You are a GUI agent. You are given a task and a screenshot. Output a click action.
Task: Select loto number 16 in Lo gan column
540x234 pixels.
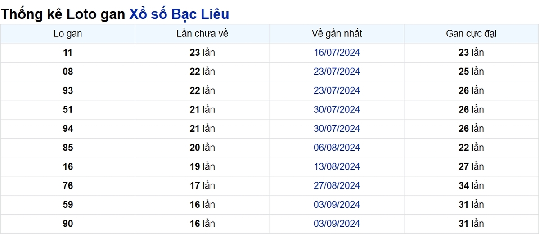click(67, 166)
